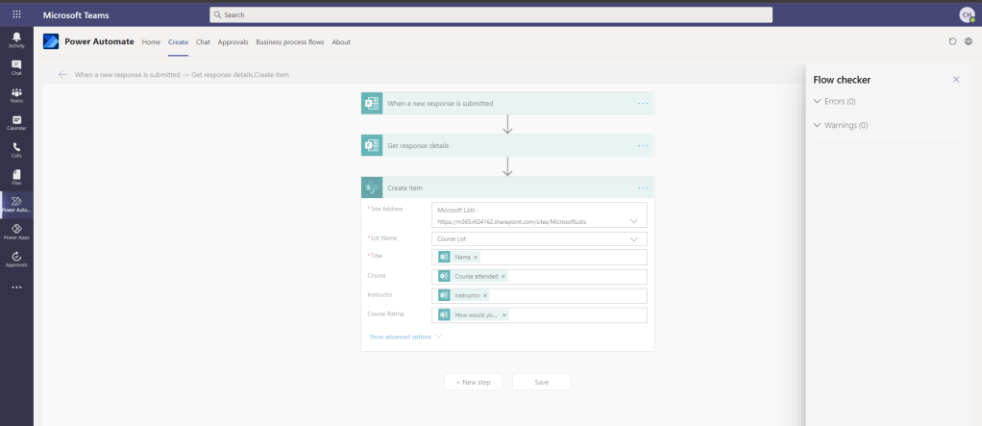Image resolution: width=982 pixels, height=426 pixels.
Task: Click the back arrow beside flow title
Action: 62,74
